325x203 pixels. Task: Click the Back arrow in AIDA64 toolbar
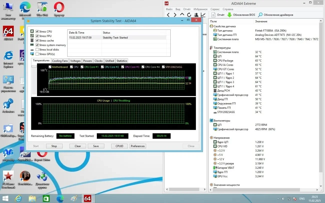click(x=168, y=15)
